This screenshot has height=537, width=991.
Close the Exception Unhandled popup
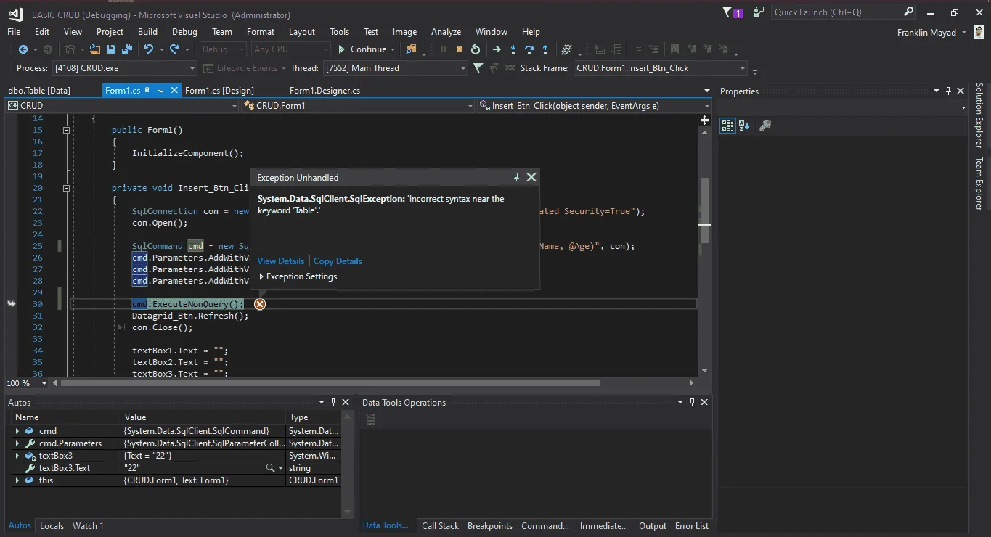531,177
